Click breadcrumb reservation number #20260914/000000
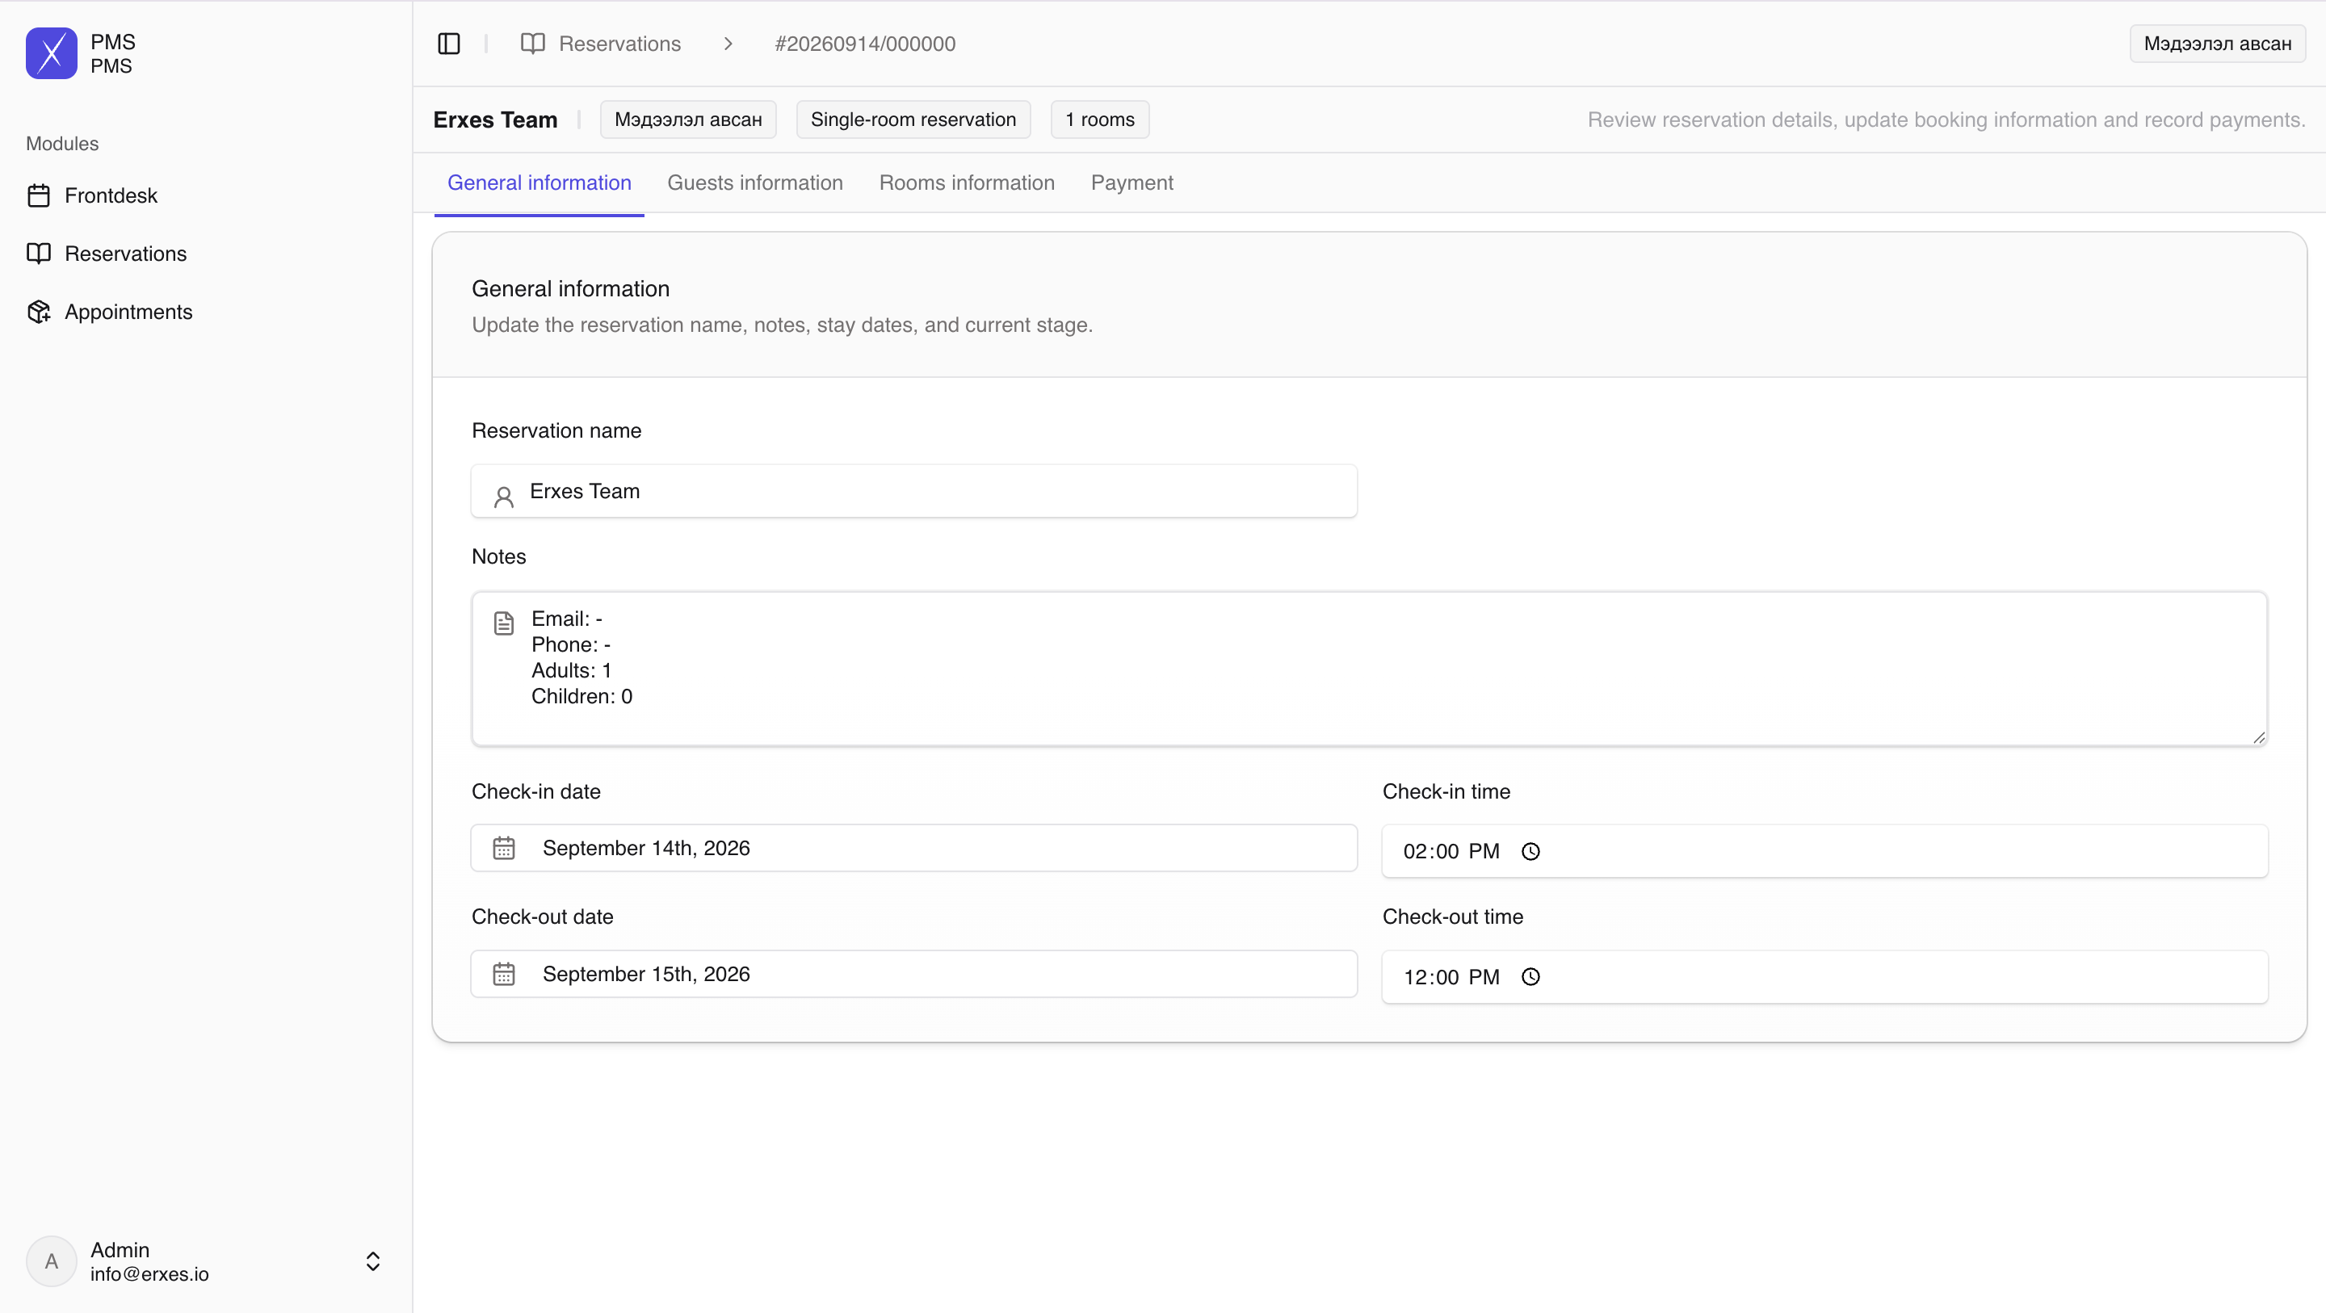 (x=865, y=44)
